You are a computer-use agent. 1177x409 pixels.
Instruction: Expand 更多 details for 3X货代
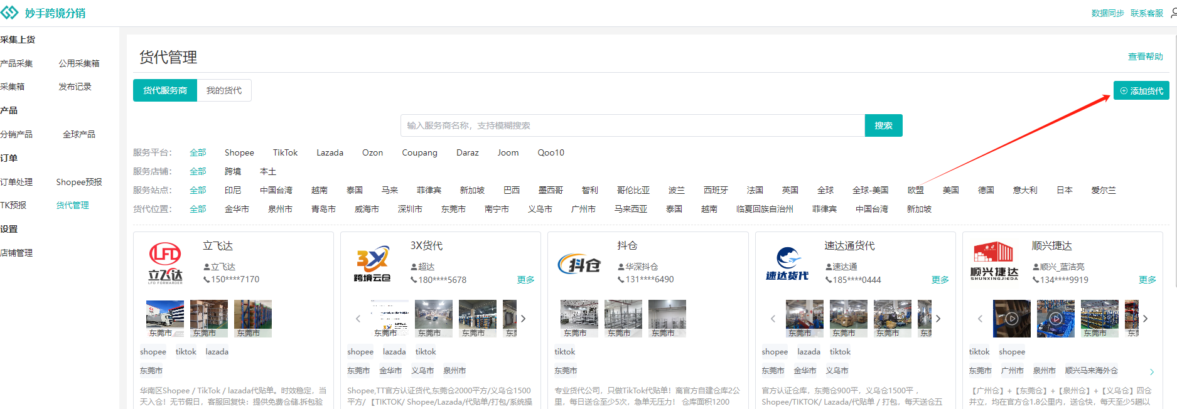tap(526, 280)
